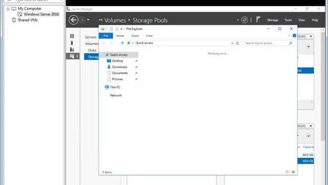328x185 pixels.
Task: Select Shared VMs in the VM library
Action: click(x=27, y=20)
